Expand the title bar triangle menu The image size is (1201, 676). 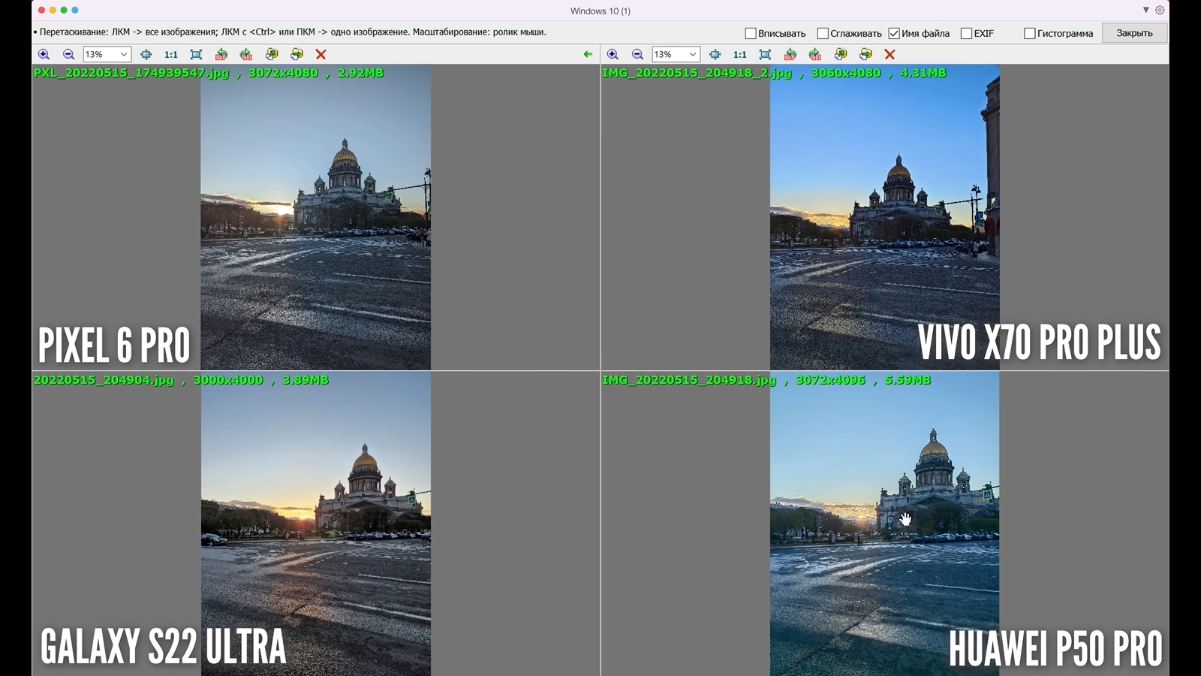(1145, 10)
